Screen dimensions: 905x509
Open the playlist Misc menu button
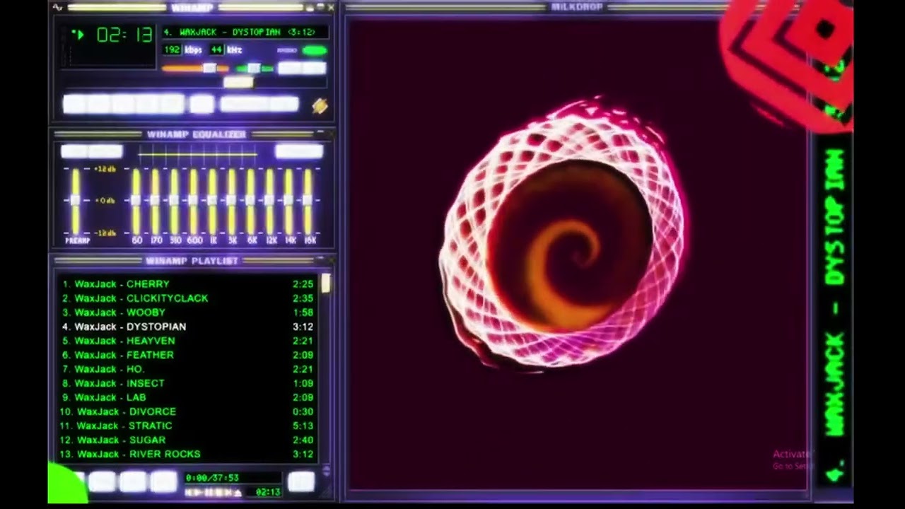[x=164, y=481]
